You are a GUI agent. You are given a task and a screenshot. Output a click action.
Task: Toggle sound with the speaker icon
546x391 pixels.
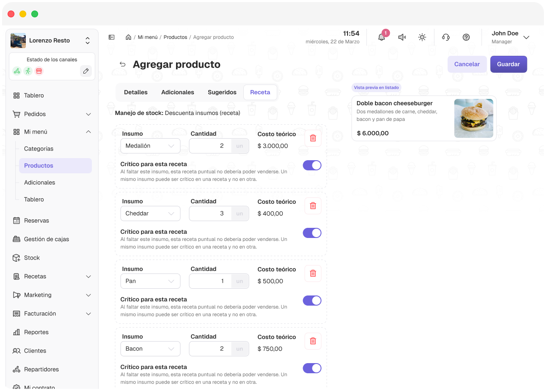(402, 37)
